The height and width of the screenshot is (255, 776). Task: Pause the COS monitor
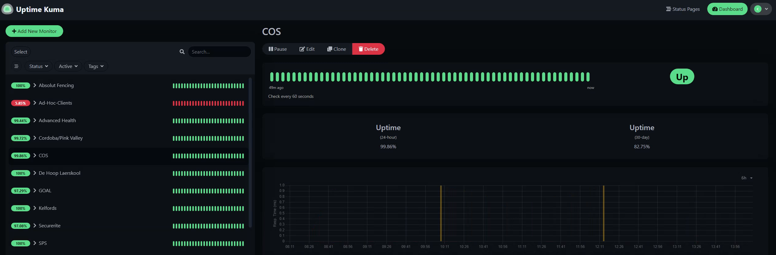(x=277, y=49)
